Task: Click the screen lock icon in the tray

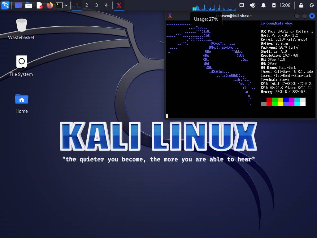Action: pyautogui.click(x=301, y=5)
